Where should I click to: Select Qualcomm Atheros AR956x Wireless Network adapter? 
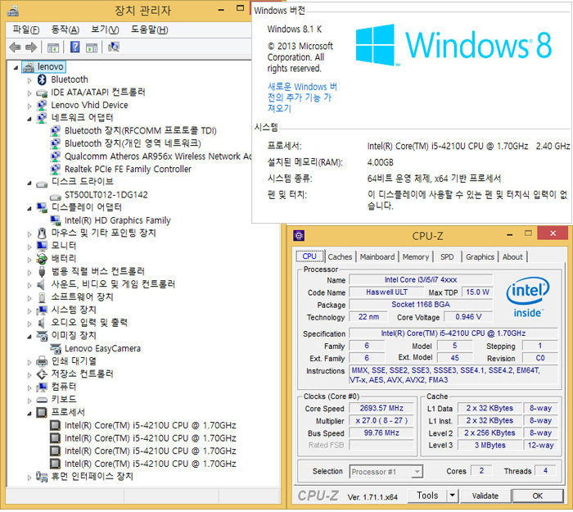pyautogui.click(x=158, y=156)
